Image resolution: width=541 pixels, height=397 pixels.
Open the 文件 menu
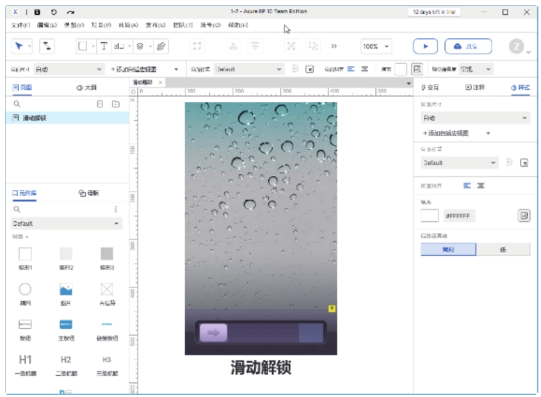coord(20,26)
